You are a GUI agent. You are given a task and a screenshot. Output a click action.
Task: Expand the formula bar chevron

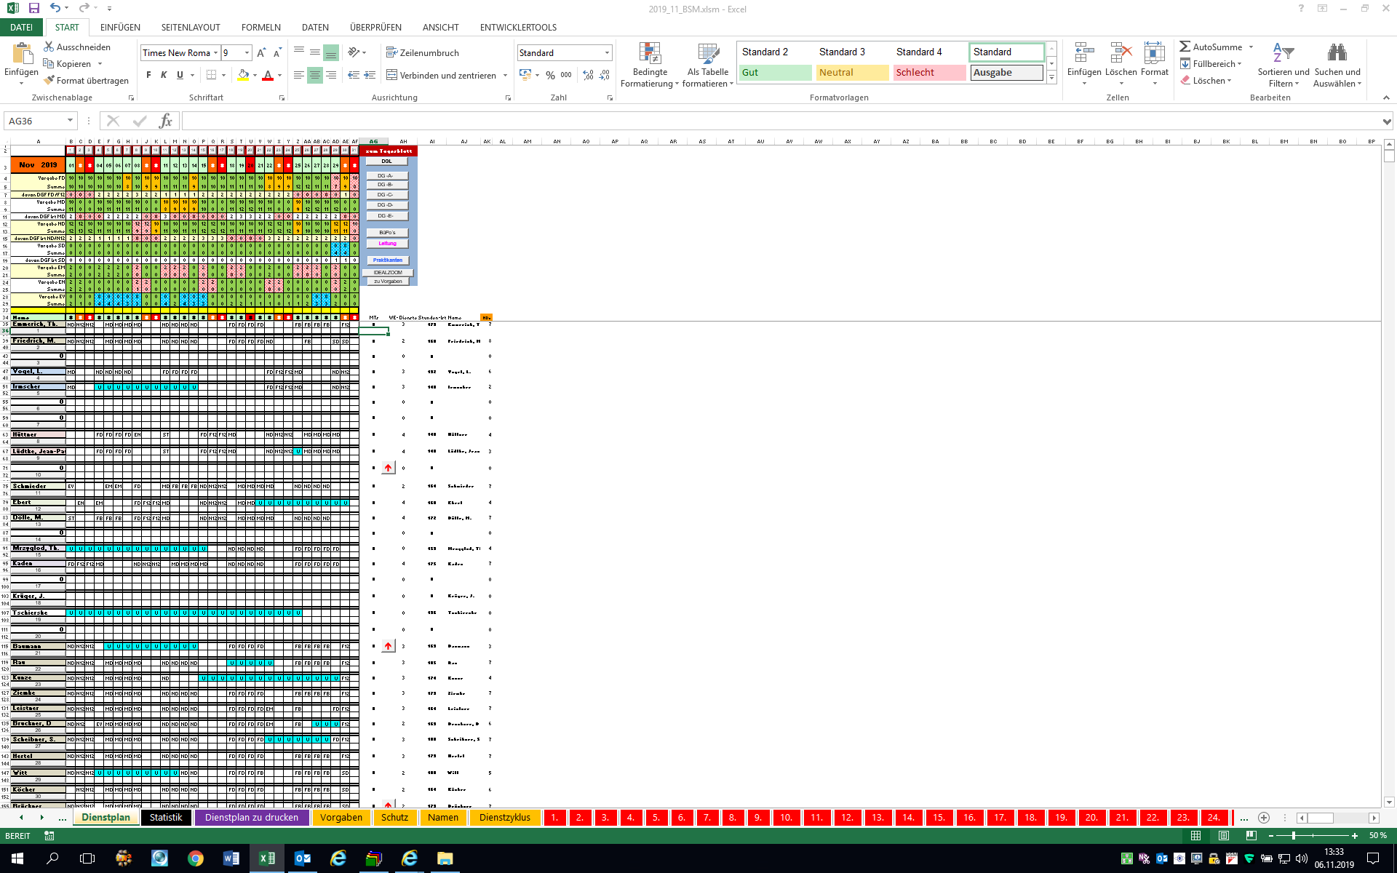point(1387,121)
